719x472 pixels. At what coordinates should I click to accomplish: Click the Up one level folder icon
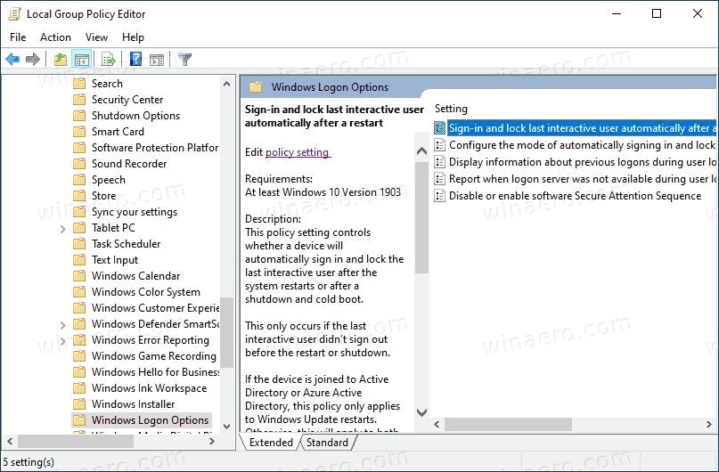[61, 59]
